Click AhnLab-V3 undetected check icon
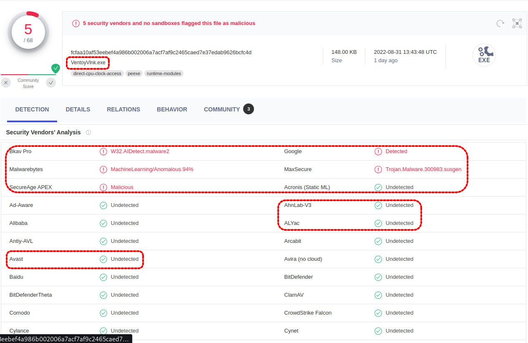The width and height of the screenshot is (528, 343). click(x=378, y=205)
